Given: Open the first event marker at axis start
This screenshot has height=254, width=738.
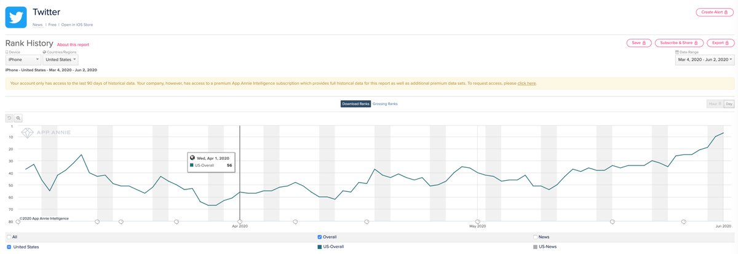Looking at the screenshot, I should 18,221.
